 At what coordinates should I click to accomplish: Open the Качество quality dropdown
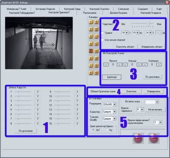tap(114, 112)
